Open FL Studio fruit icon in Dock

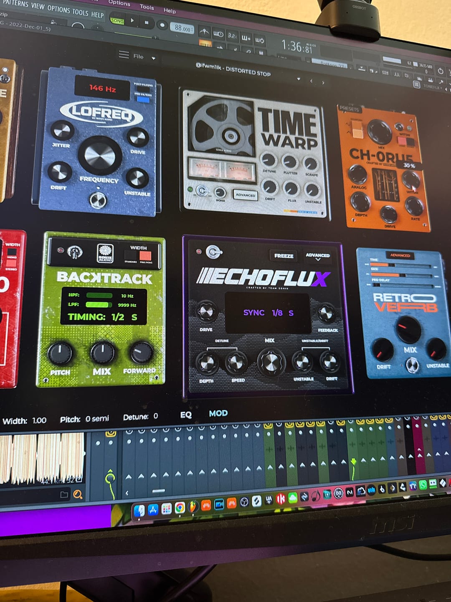pos(193,507)
